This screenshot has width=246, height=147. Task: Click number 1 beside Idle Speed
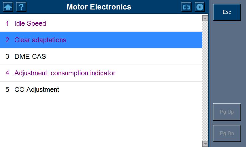point(7,24)
